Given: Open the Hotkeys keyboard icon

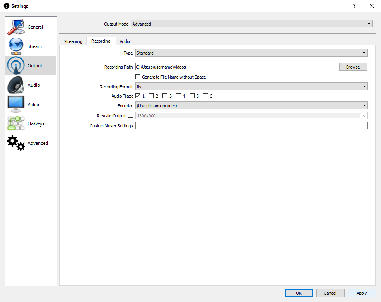Looking at the screenshot, I should (16, 124).
